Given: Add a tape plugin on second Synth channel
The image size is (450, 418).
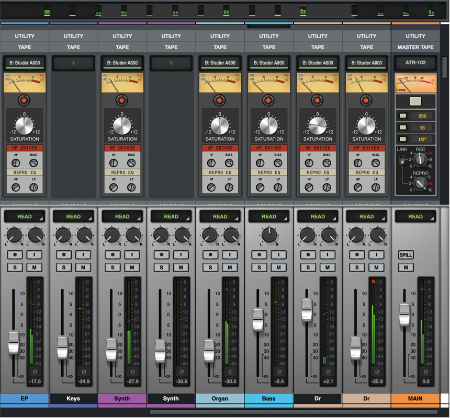Looking at the screenshot, I should pos(171,63).
